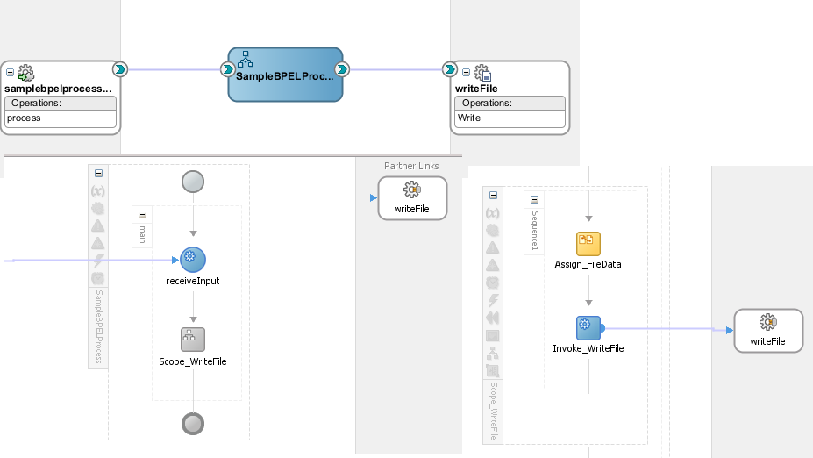Click the Scope_WriteFile label under main
Image resolution: width=813 pixels, height=458 pixels.
[192, 361]
